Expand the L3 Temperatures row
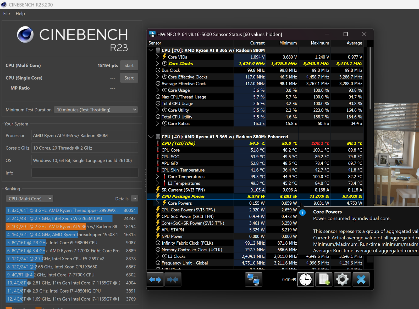The image size is (419, 309). click(x=157, y=183)
